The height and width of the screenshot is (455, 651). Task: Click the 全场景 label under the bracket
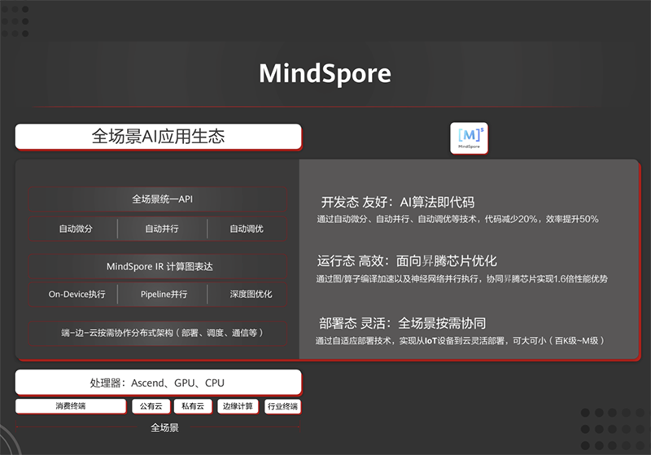[164, 427]
